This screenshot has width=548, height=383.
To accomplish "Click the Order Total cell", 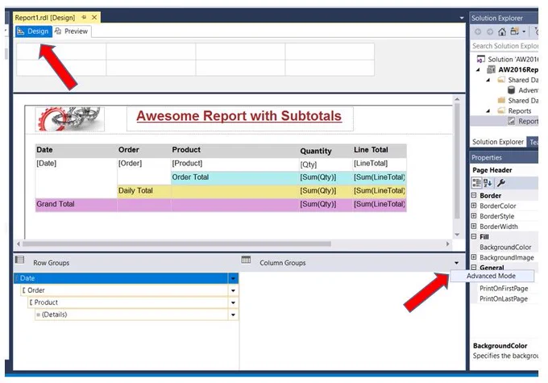I will click(235, 177).
